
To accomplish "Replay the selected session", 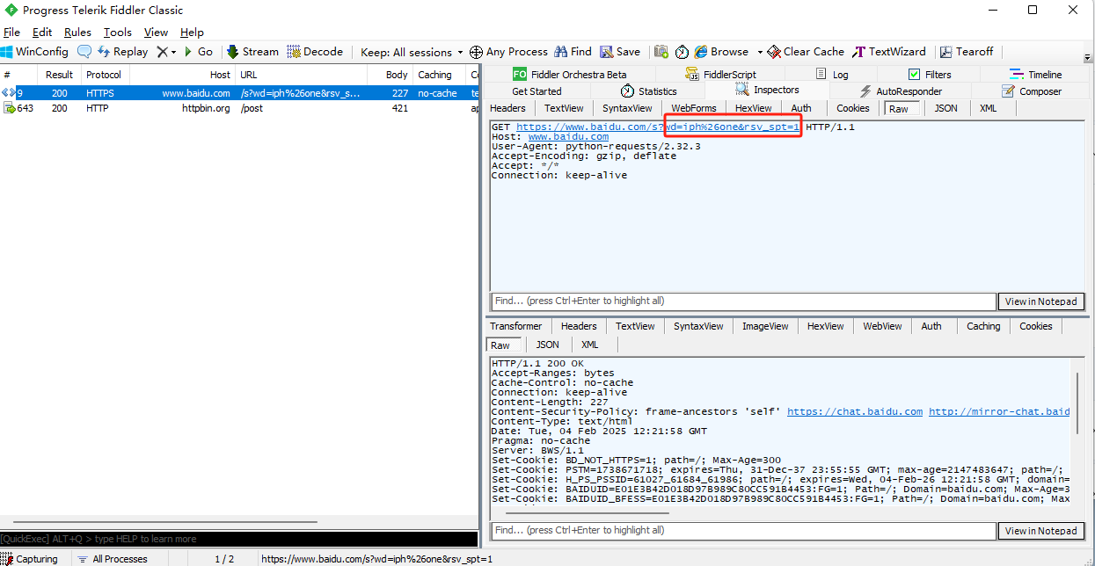I will tap(123, 52).
